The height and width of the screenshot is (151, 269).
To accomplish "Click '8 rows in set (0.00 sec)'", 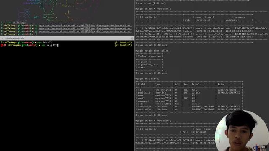I will (x=151, y=115).
